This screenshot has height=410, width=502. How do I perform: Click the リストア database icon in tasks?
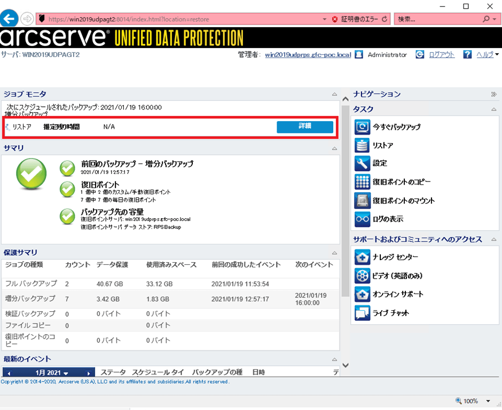point(362,145)
